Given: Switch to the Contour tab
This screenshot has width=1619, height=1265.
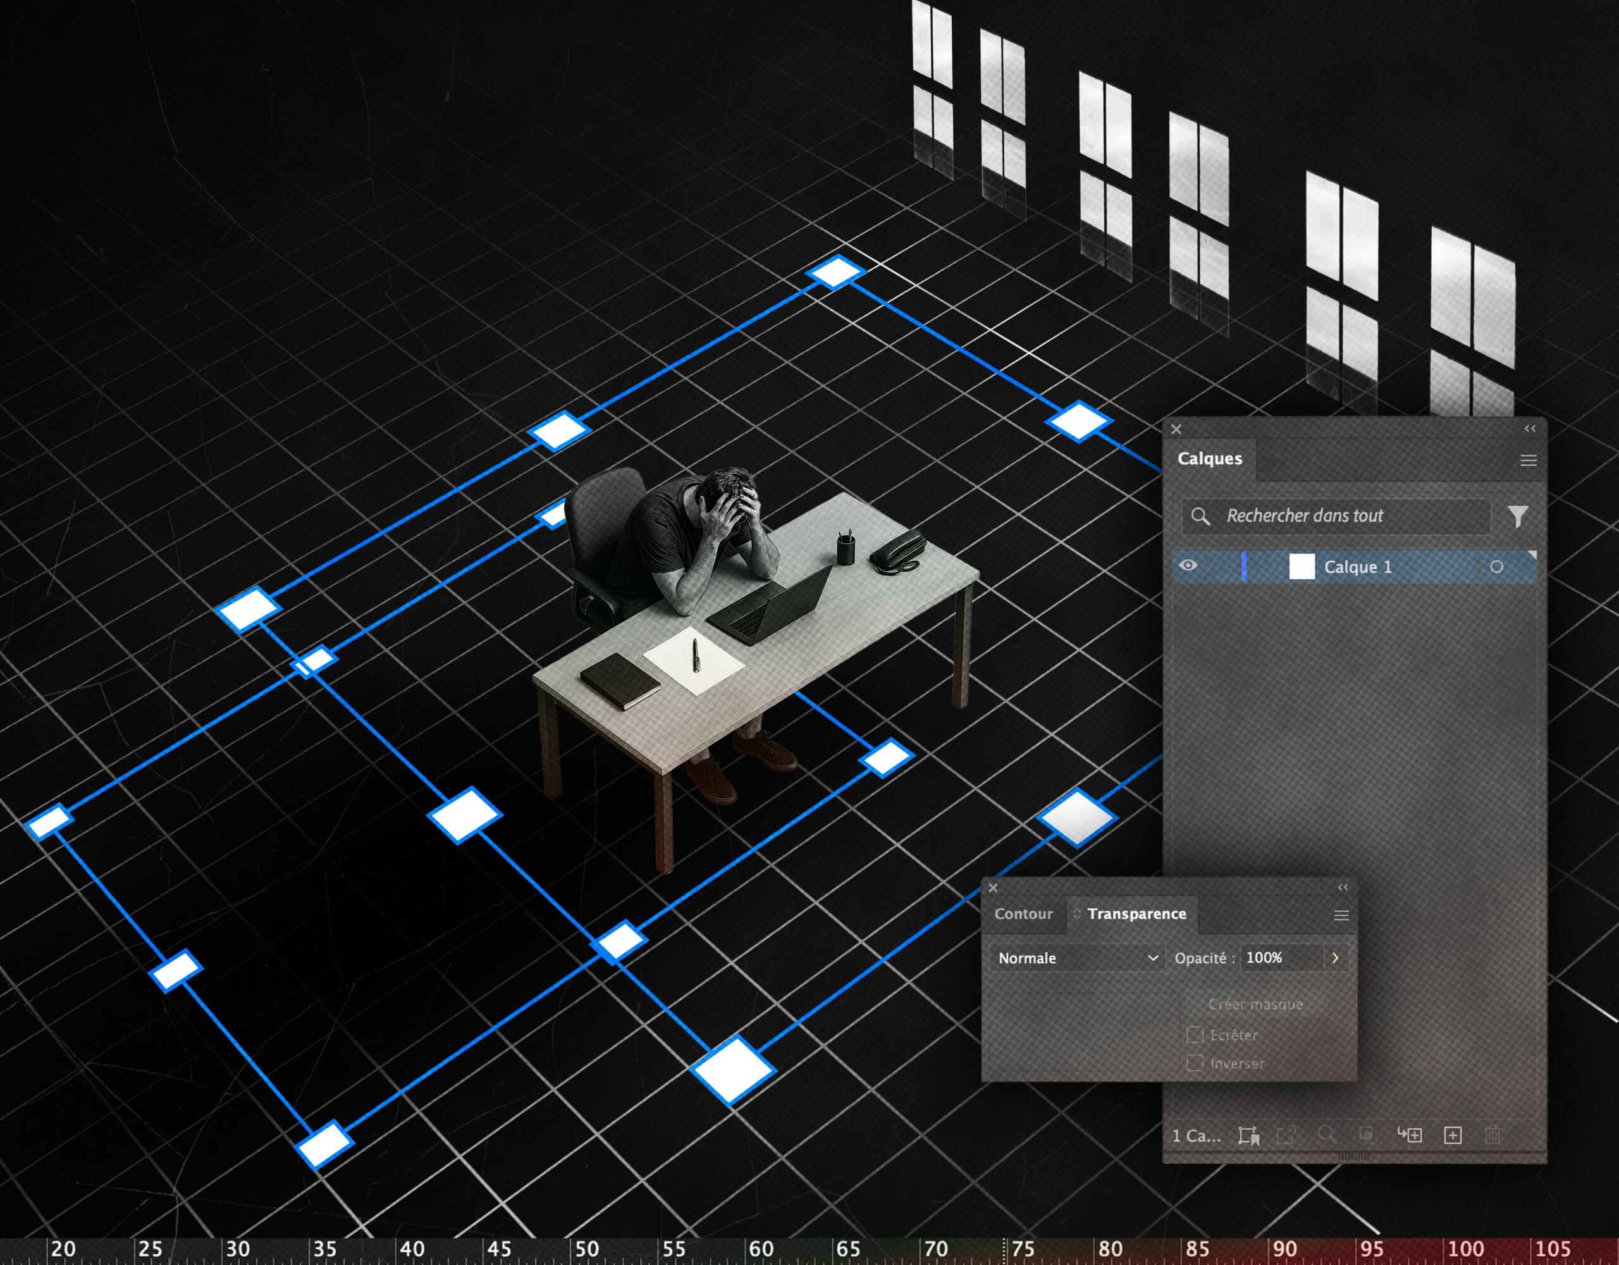Looking at the screenshot, I should [x=1023, y=913].
